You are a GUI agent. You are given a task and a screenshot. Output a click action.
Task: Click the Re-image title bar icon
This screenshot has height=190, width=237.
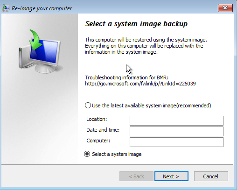click(x=6, y=8)
